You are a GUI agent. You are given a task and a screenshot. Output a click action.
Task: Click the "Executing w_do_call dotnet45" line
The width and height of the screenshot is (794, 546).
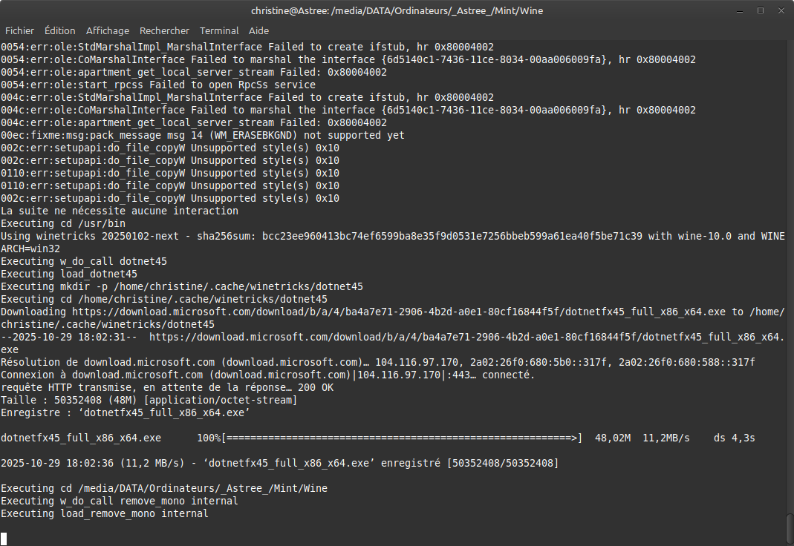click(84, 261)
